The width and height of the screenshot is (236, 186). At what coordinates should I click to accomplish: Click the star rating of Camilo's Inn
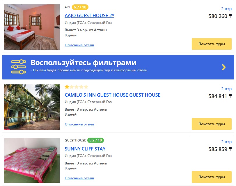point(76,87)
